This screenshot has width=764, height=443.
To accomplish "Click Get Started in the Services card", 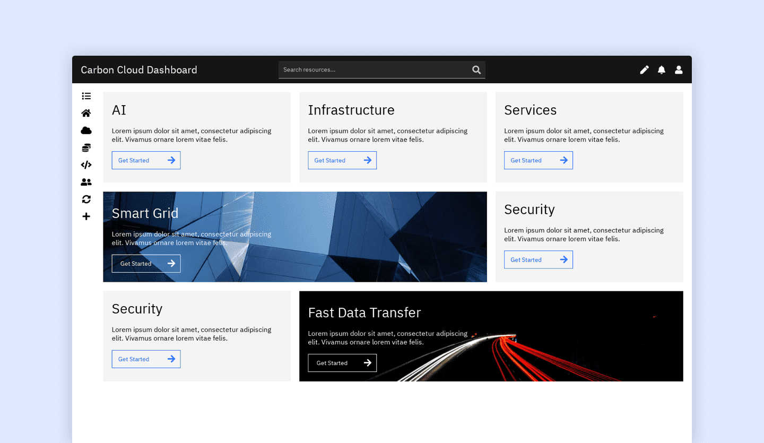I will point(539,160).
